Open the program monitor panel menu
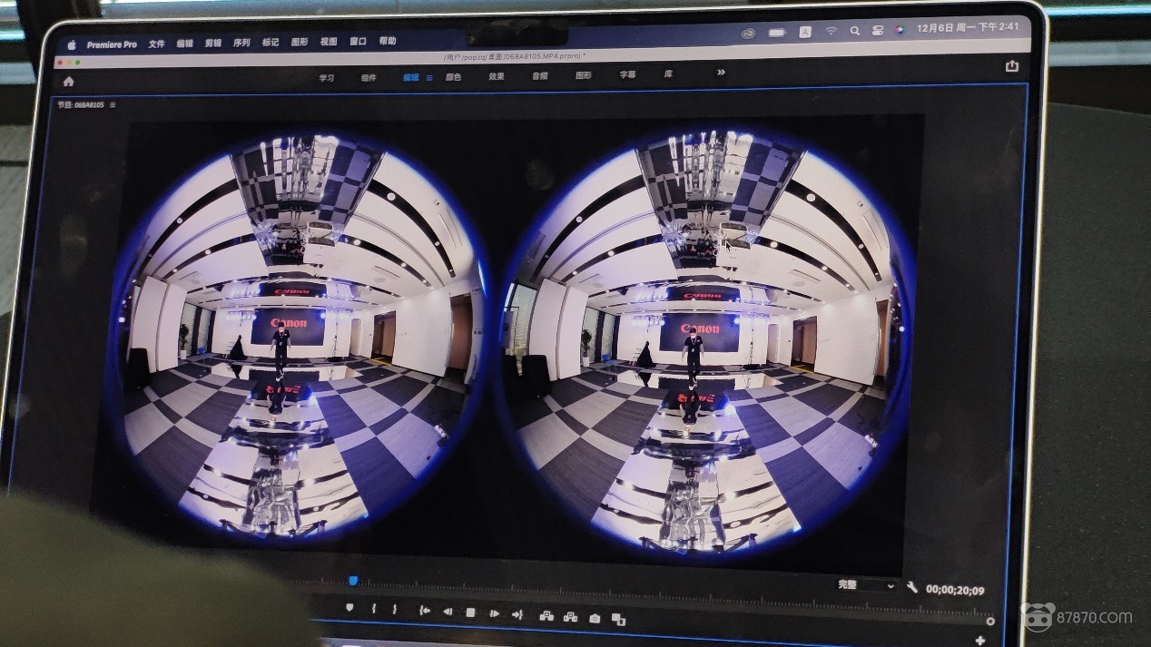Screen dimensions: 1151x647 (113, 105)
